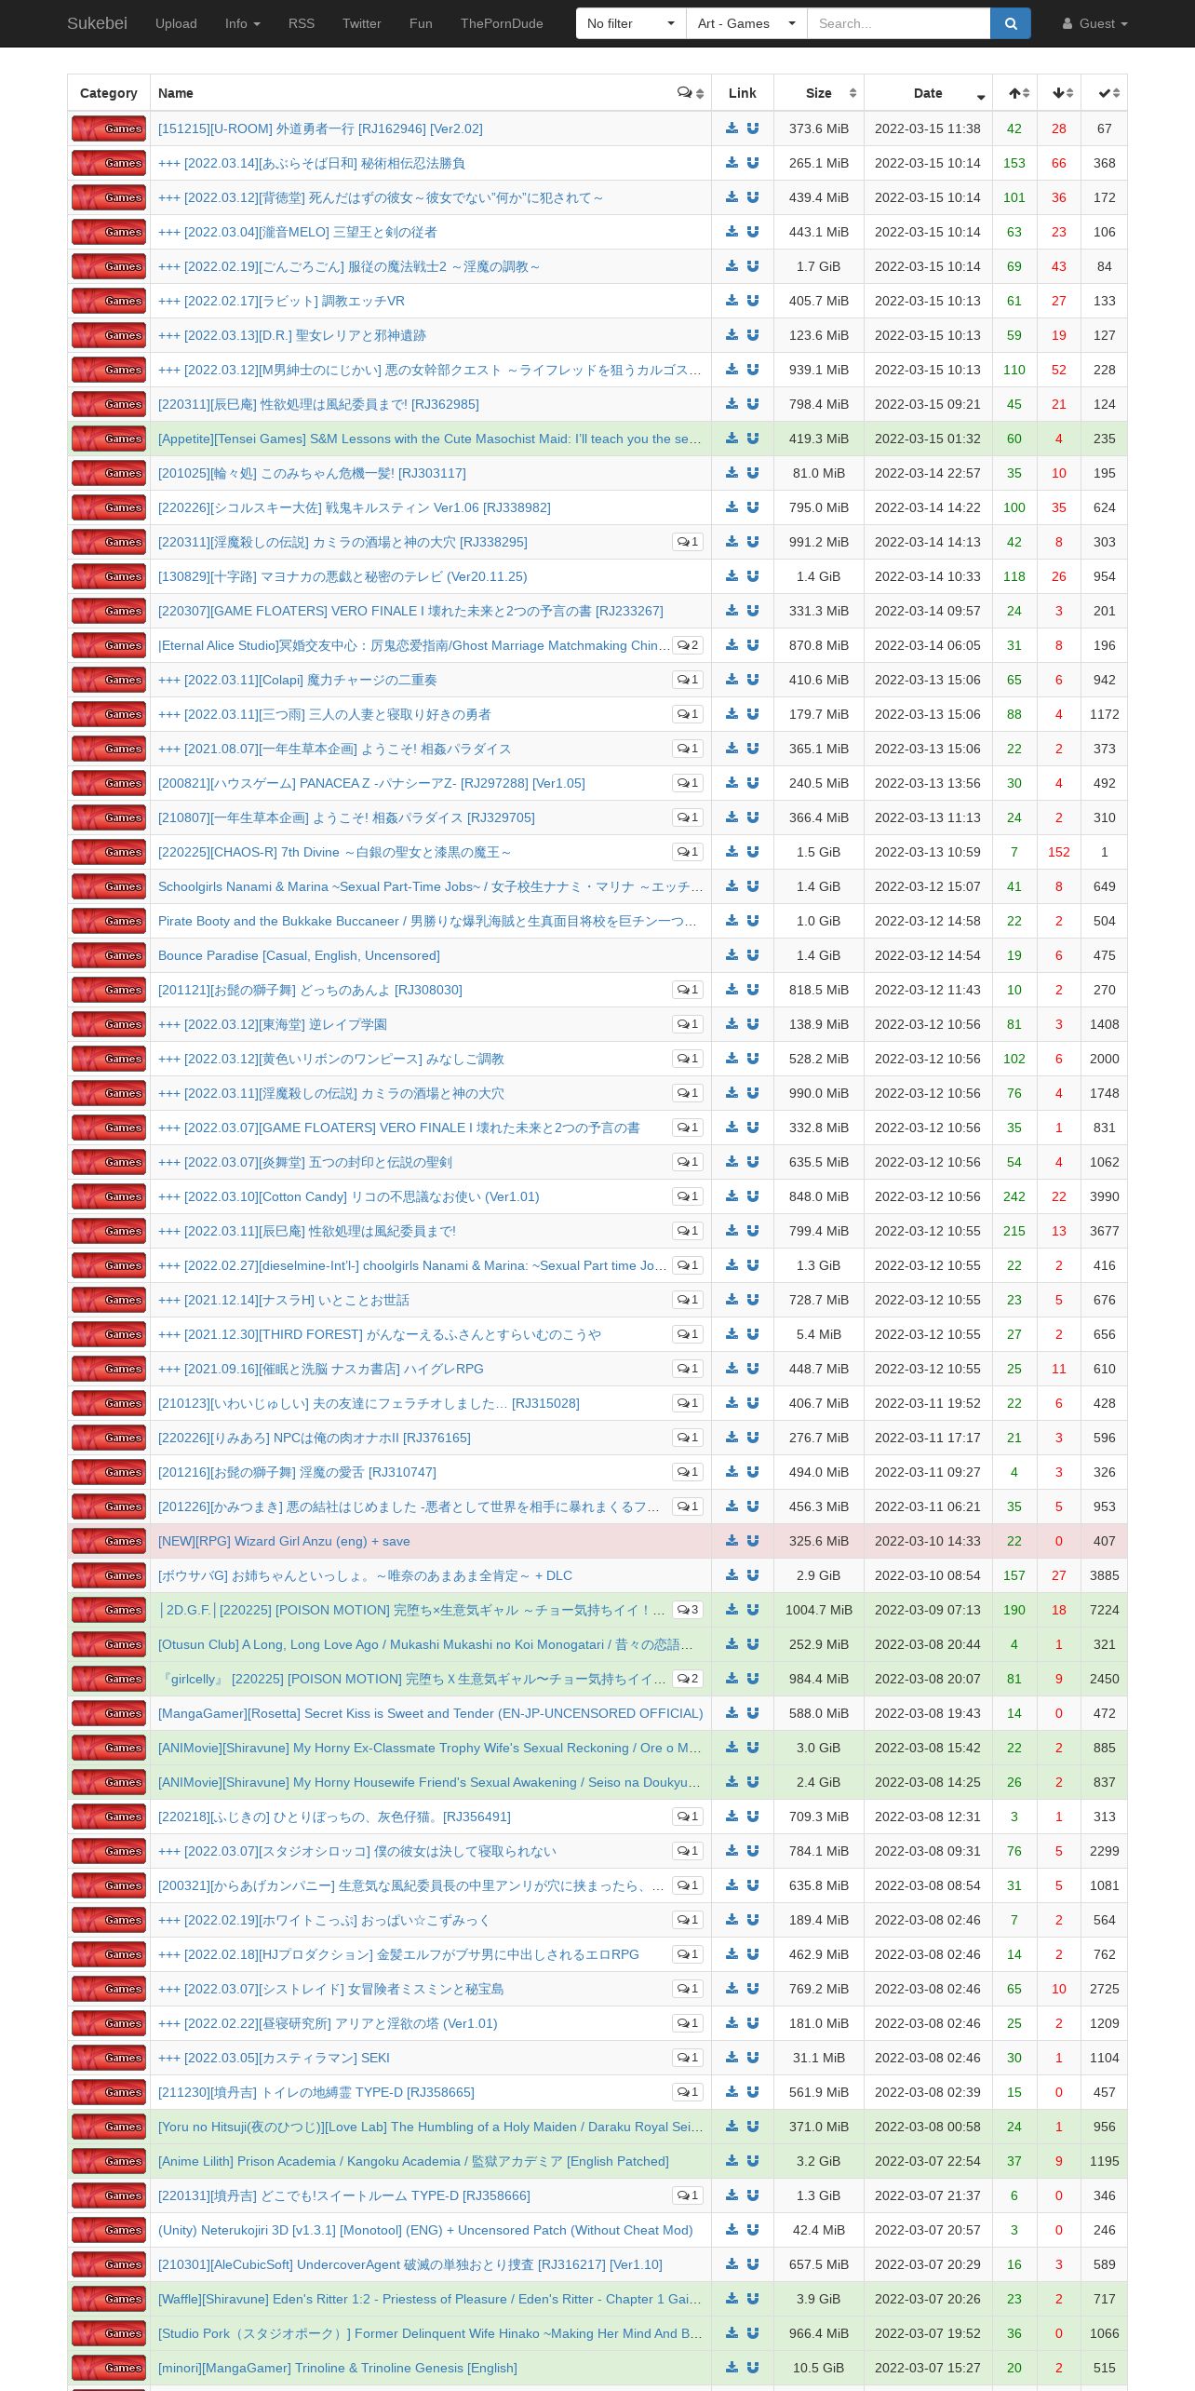Download torrent for Wizard Girl Anzu row
This screenshot has height=2391, width=1195.
coord(732,1541)
